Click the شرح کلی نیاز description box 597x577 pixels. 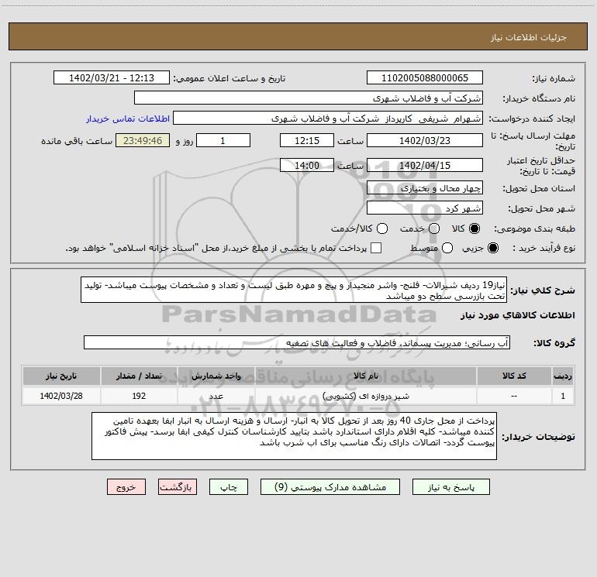click(x=294, y=290)
